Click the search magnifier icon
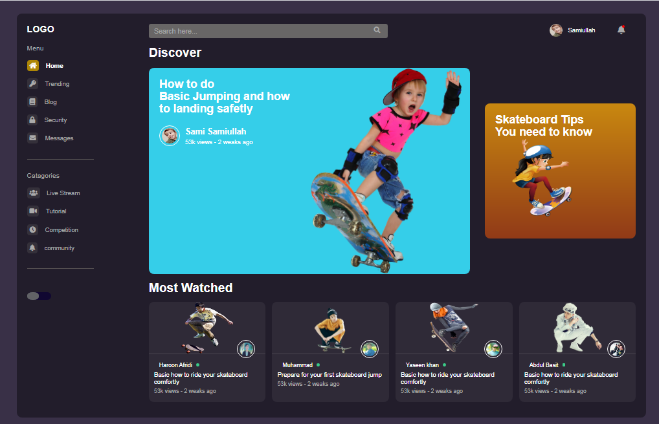 tap(377, 30)
